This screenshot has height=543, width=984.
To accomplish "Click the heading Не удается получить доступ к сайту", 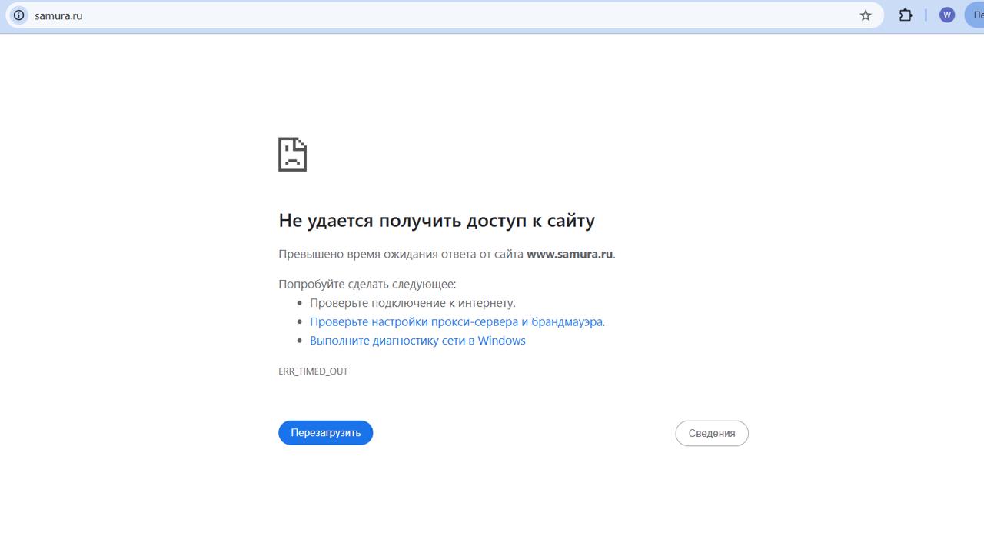I will tap(436, 221).
